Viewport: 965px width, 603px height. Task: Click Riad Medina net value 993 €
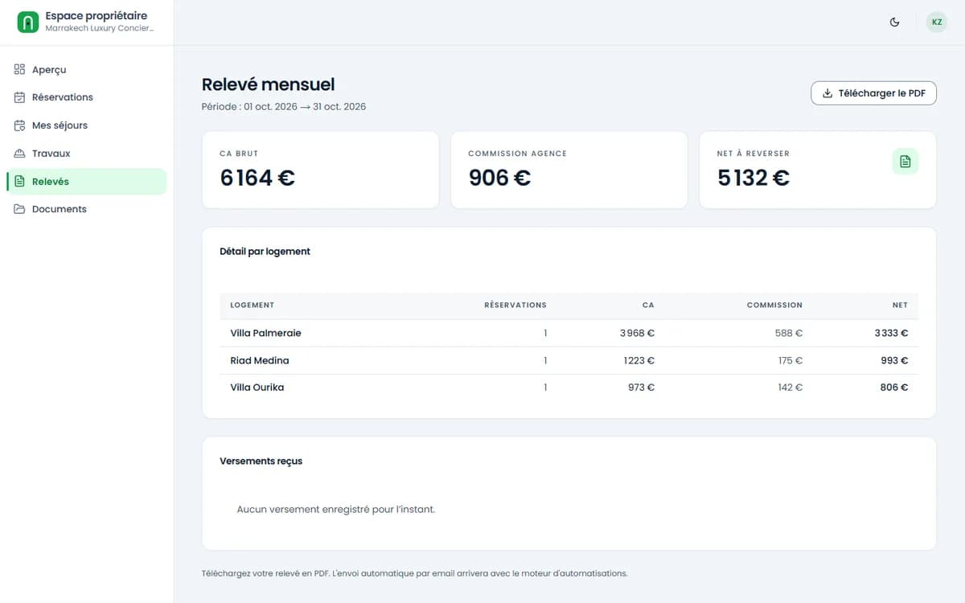point(894,360)
